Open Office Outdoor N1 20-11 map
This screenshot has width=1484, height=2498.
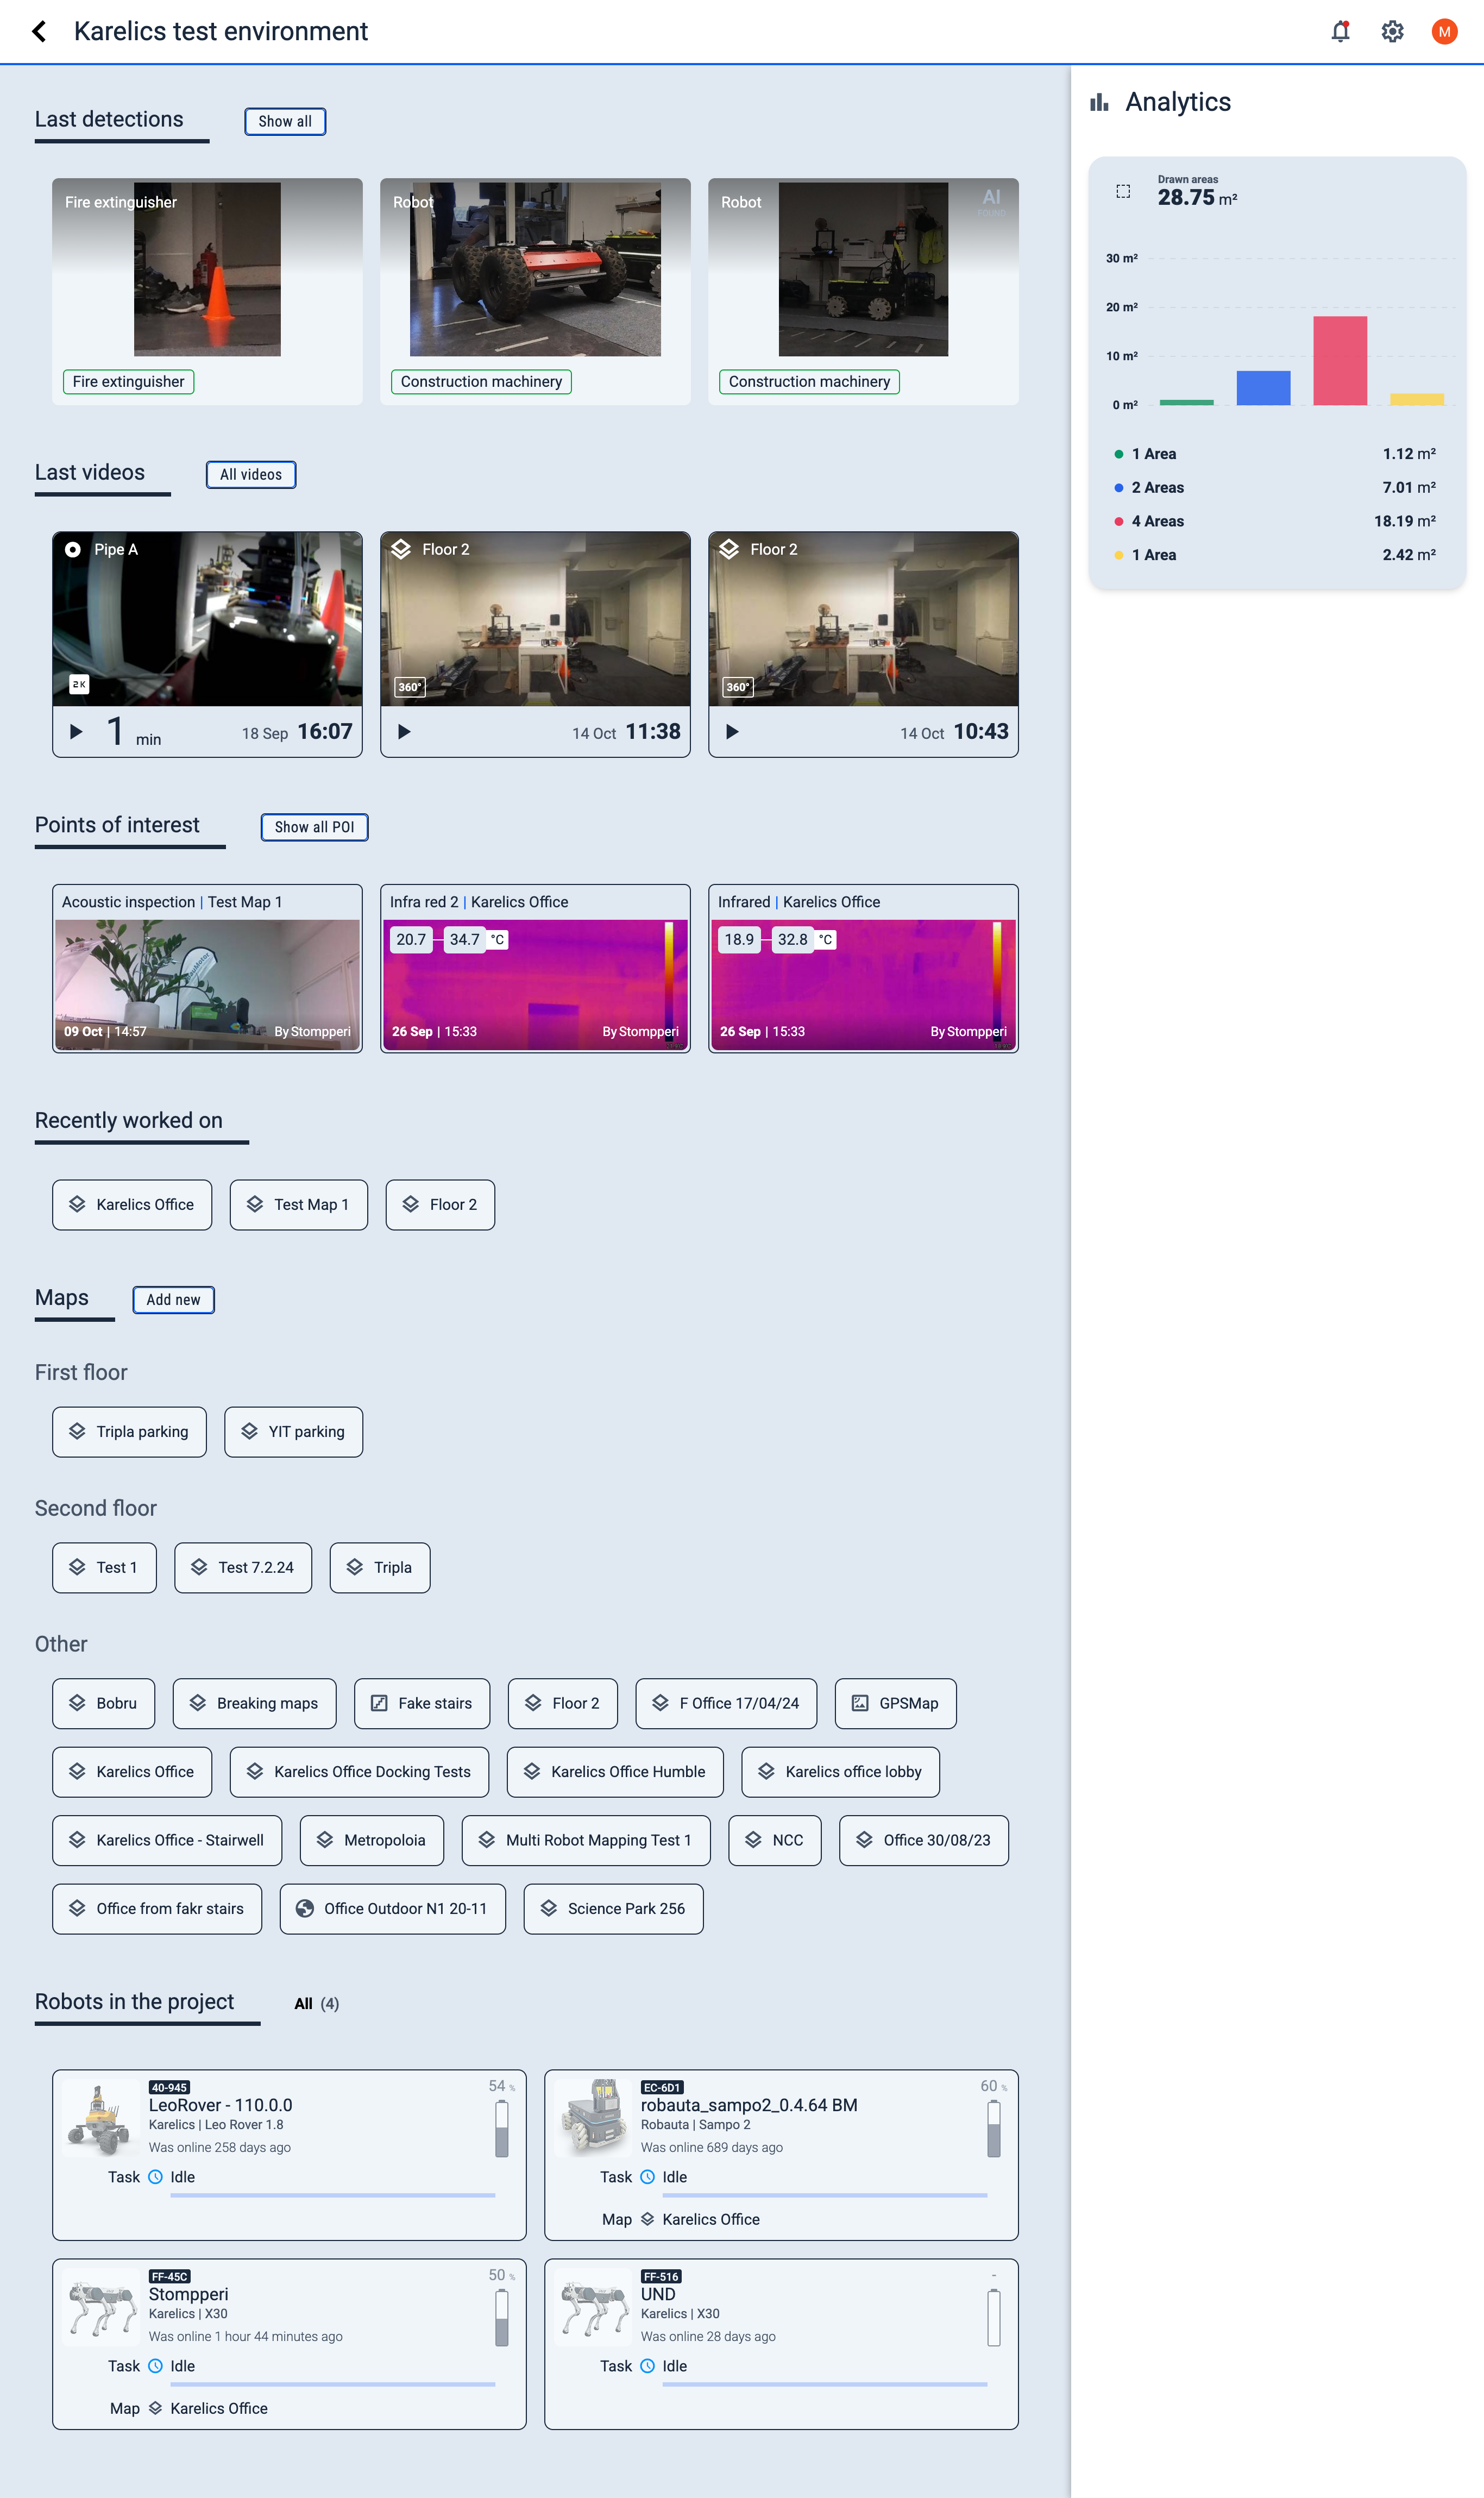pyautogui.click(x=392, y=1908)
